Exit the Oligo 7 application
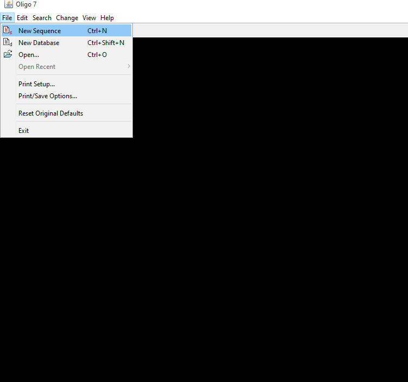The height and width of the screenshot is (382, 408). pyautogui.click(x=24, y=131)
